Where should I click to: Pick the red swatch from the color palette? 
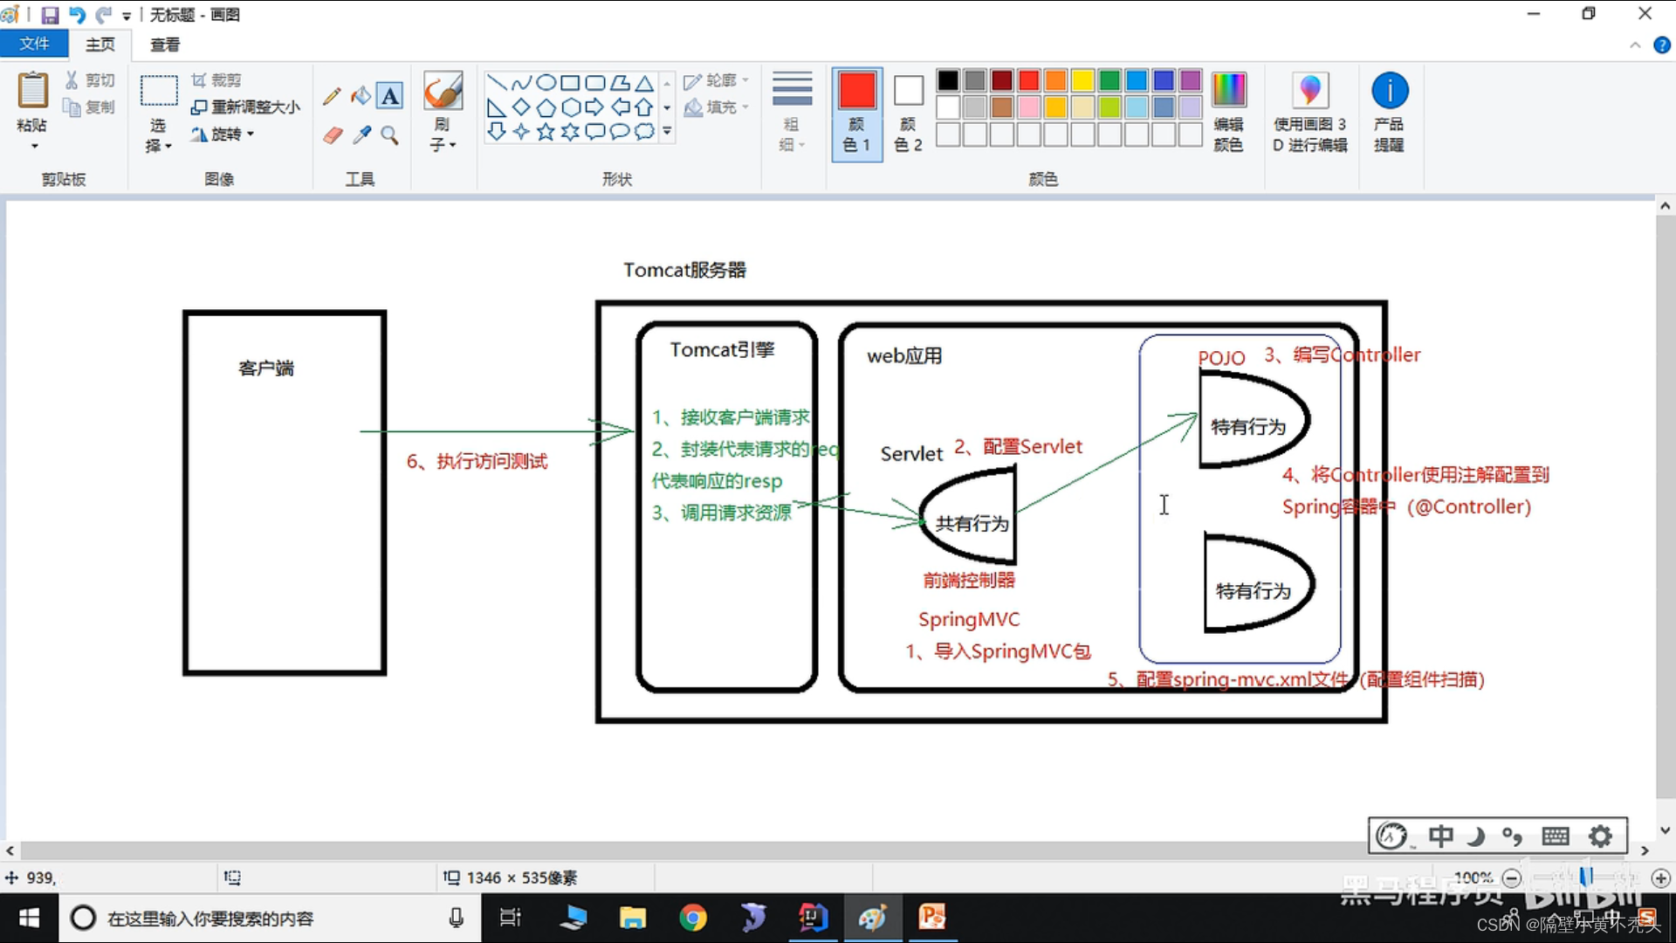click(x=1028, y=79)
